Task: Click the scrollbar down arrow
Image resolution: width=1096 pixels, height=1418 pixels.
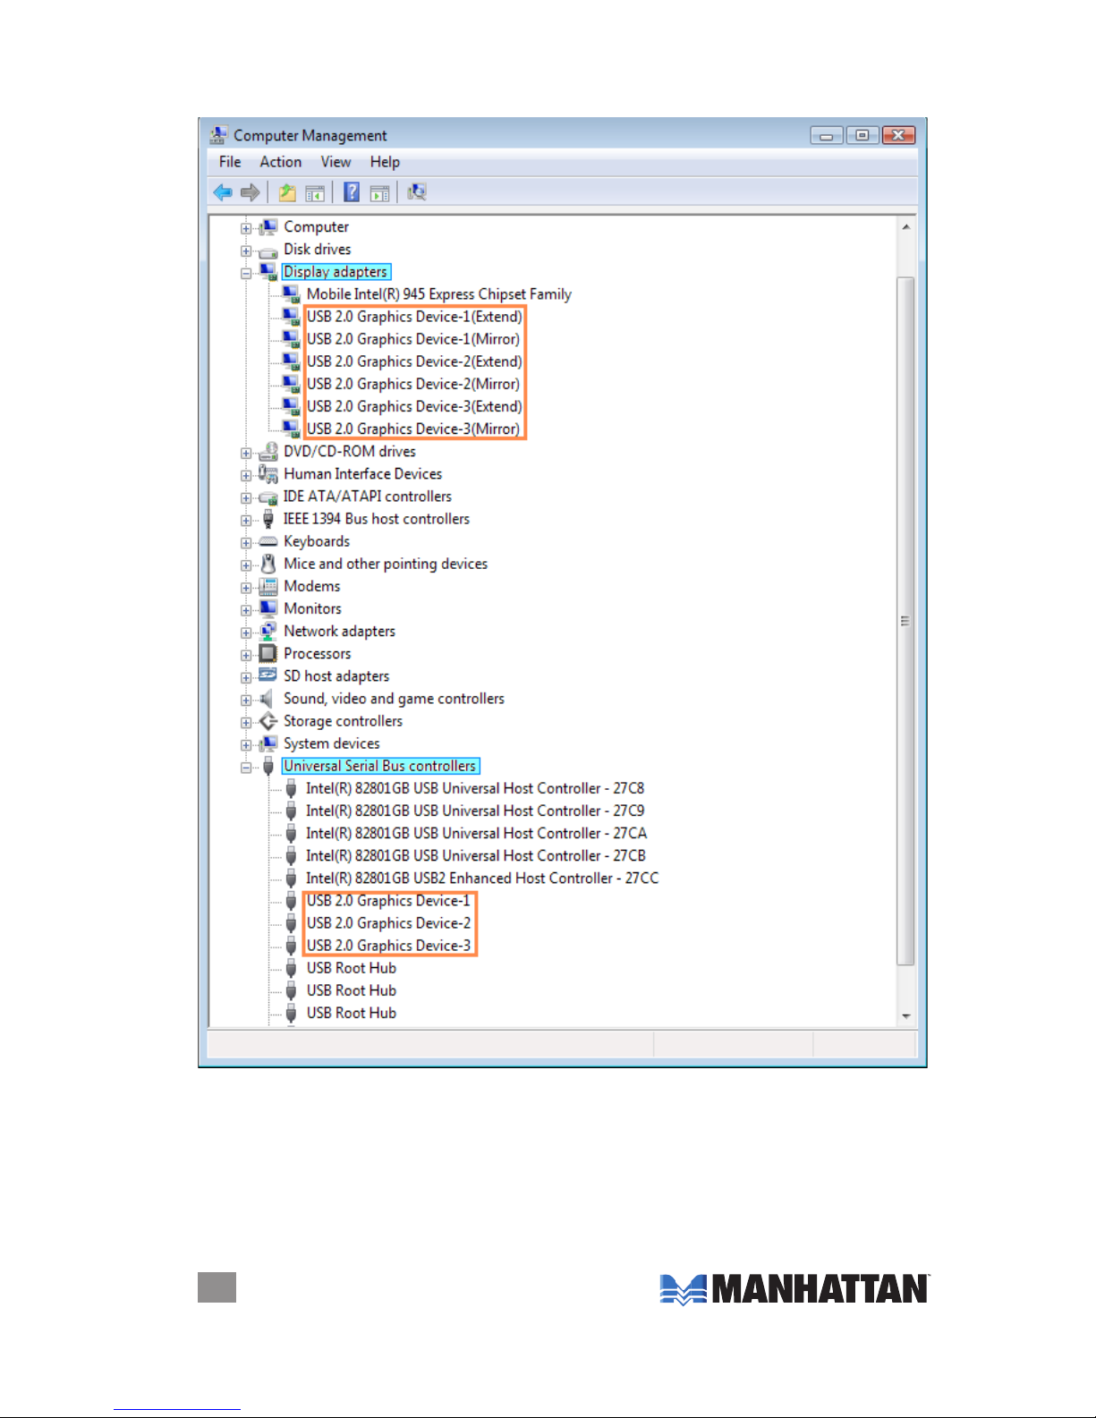Action: coord(905,1016)
